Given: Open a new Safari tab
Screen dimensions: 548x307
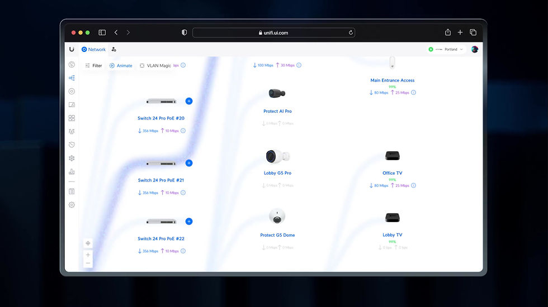Looking at the screenshot, I should click(x=460, y=32).
